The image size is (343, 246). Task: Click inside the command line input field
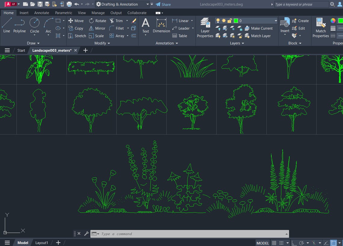click(x=181, y=234)
